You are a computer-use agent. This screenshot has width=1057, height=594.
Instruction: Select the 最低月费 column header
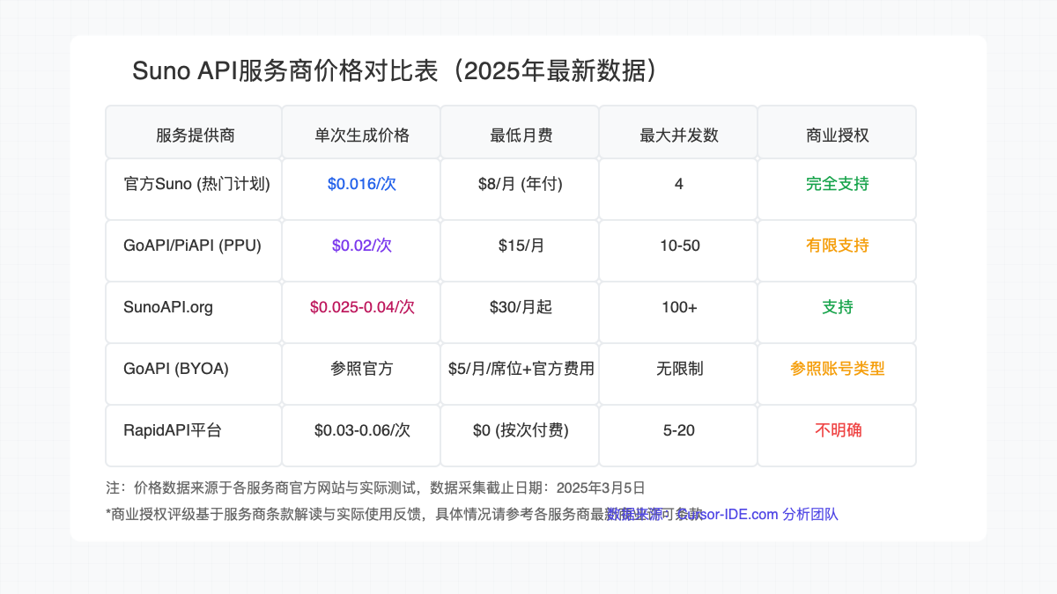coord(520,135)
